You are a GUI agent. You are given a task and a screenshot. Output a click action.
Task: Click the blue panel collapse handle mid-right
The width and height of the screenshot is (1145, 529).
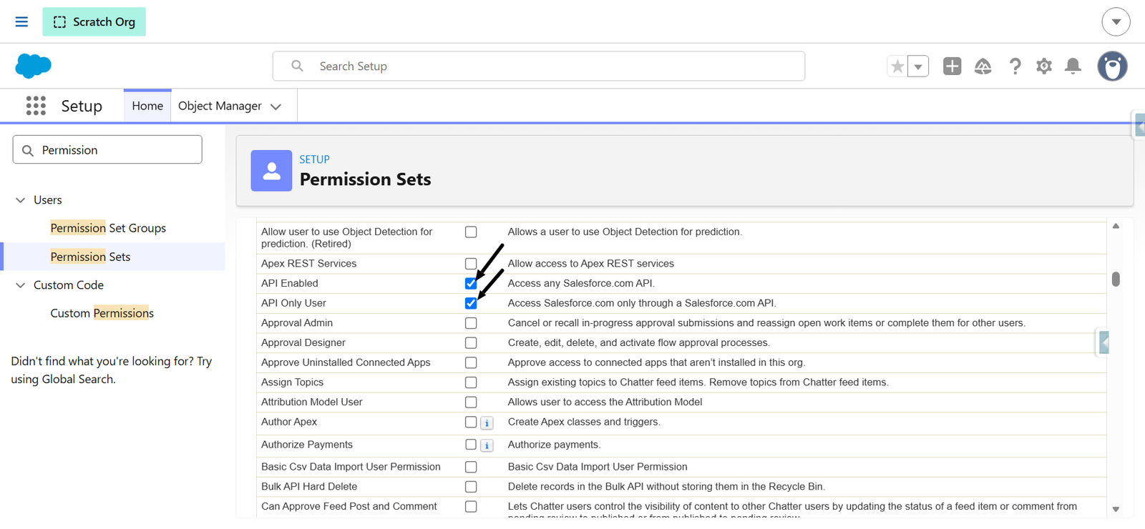pyautogui.click(x=1104, y=343)
